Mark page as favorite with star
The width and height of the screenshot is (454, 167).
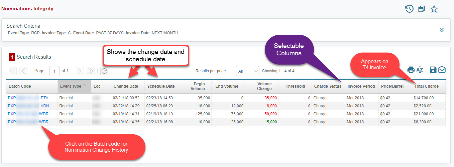[x=434, y=9]
